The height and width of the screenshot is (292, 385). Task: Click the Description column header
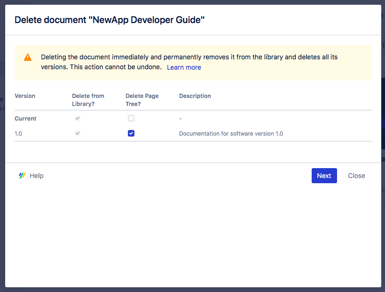coord(195,96)
